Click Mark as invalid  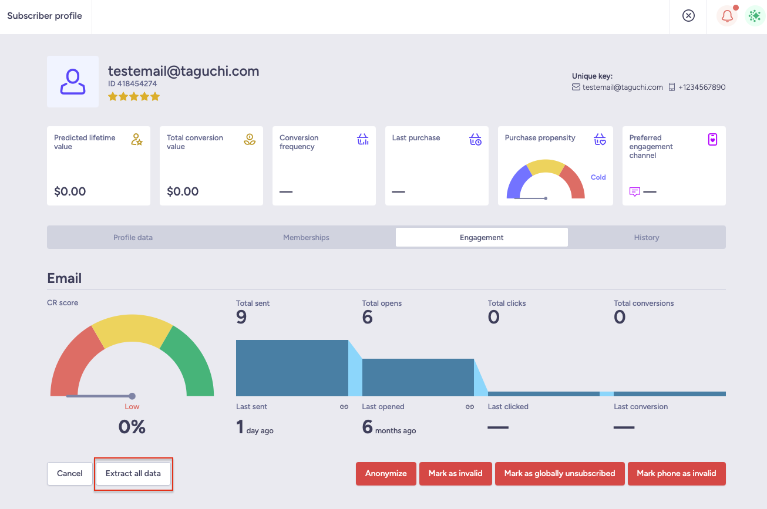456,474
